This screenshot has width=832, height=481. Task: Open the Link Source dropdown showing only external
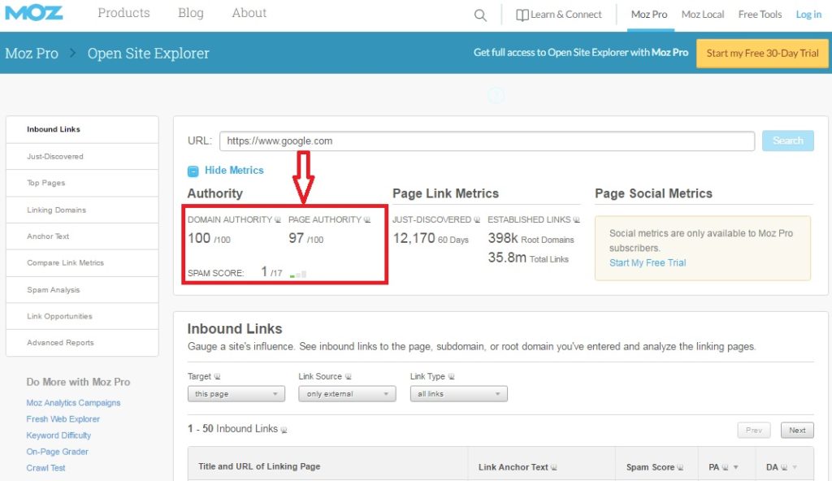coord(347,394)
